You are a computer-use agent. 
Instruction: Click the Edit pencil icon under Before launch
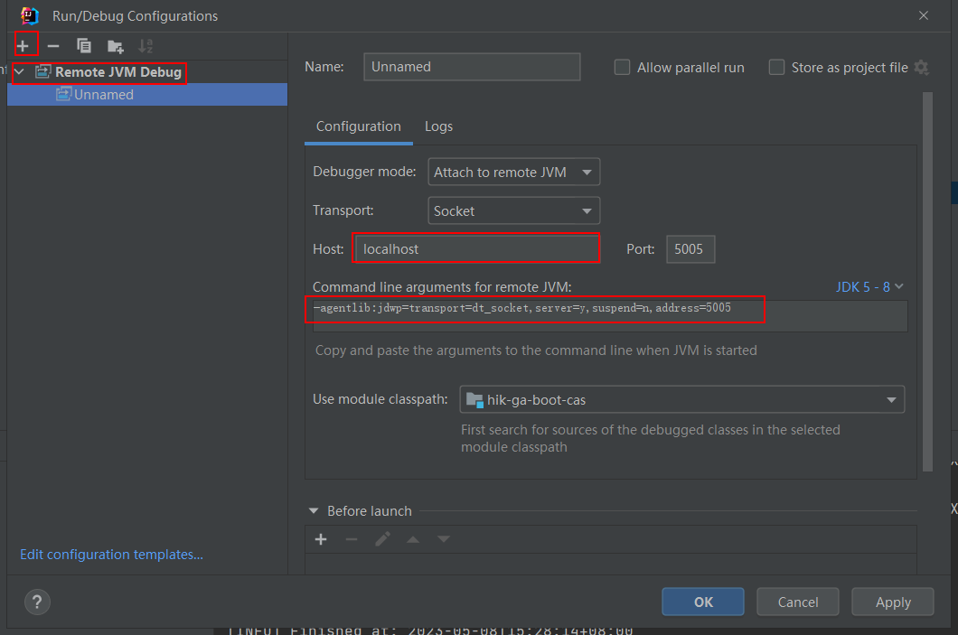coord(381,538)
